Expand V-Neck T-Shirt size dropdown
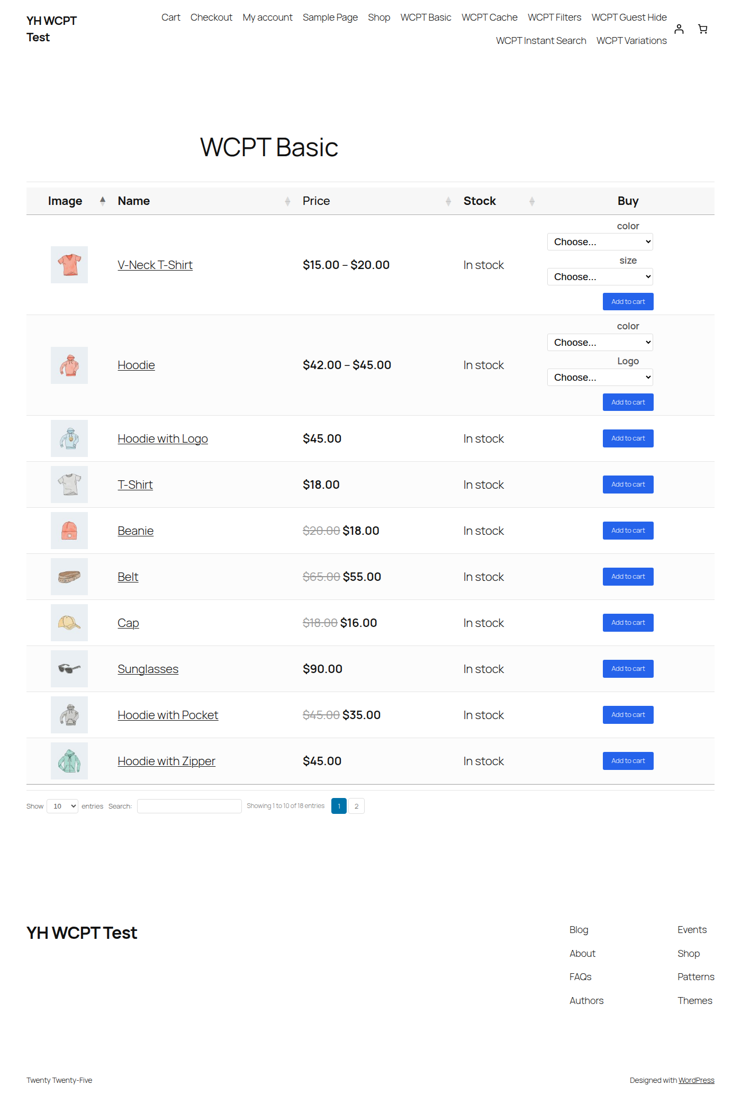This screenshot has width=741, height=1112. [600, 277]
